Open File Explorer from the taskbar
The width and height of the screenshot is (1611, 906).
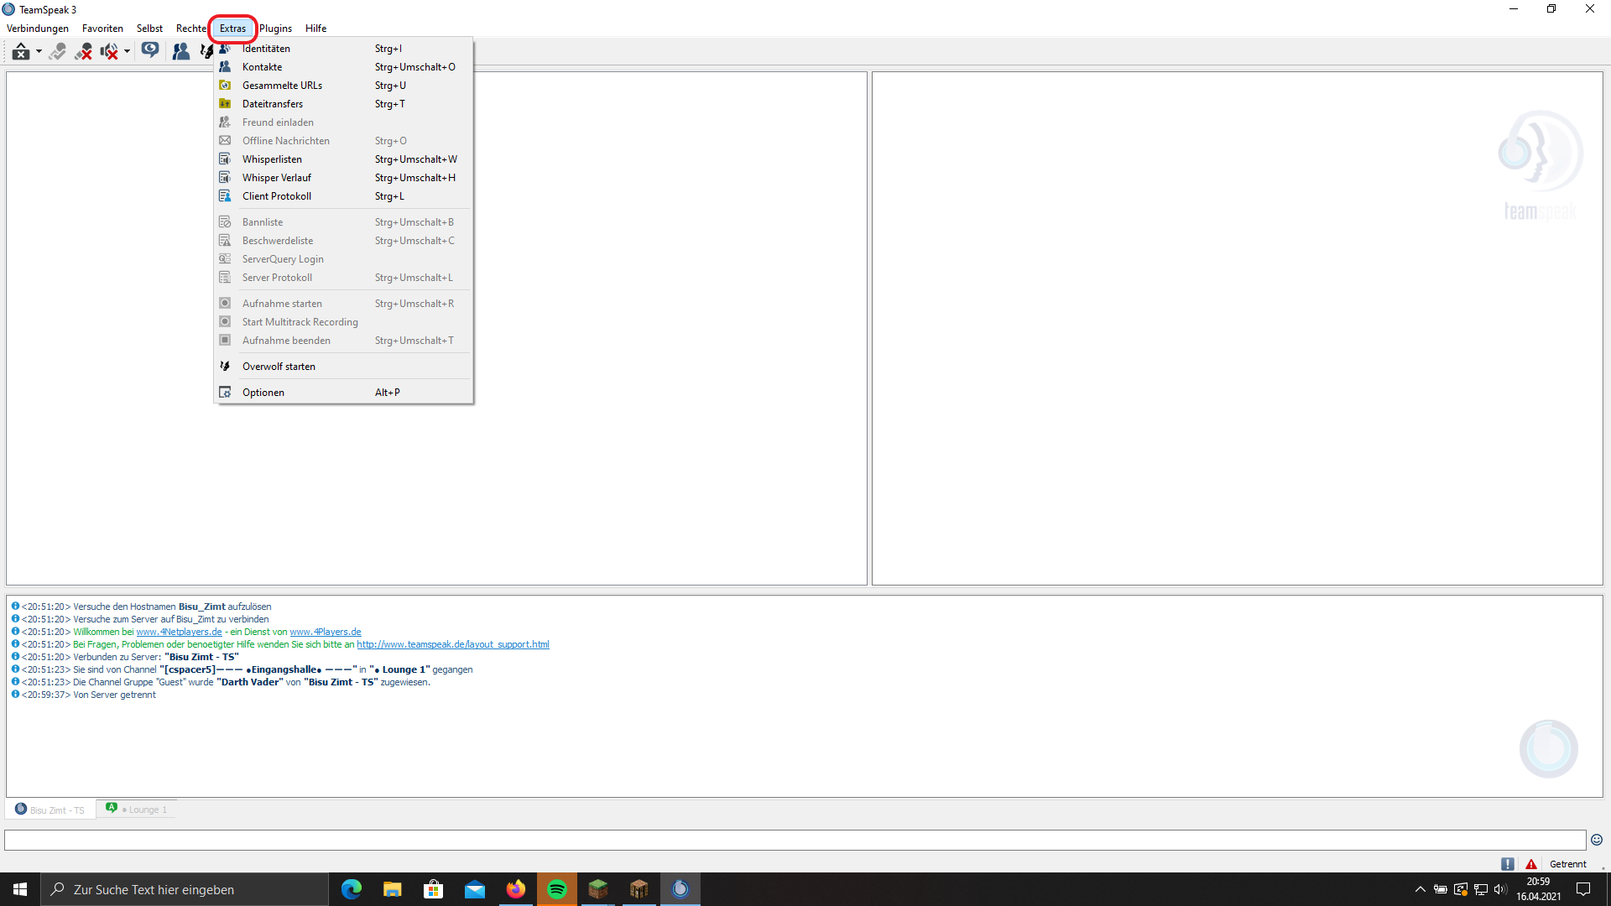(x=393, y=889)
